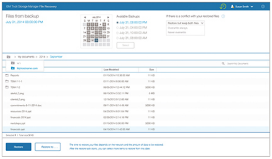The height and width of the screenshot is (159, 272).
Task: Click the Select button under Available Backups
Action: [x=125, y=45]
